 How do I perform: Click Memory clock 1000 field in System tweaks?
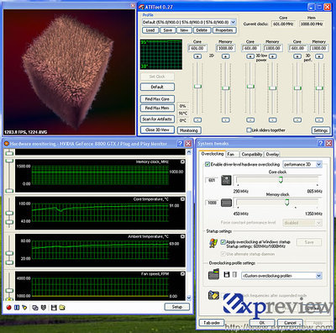pyautogui.click(x=212, y=203)
